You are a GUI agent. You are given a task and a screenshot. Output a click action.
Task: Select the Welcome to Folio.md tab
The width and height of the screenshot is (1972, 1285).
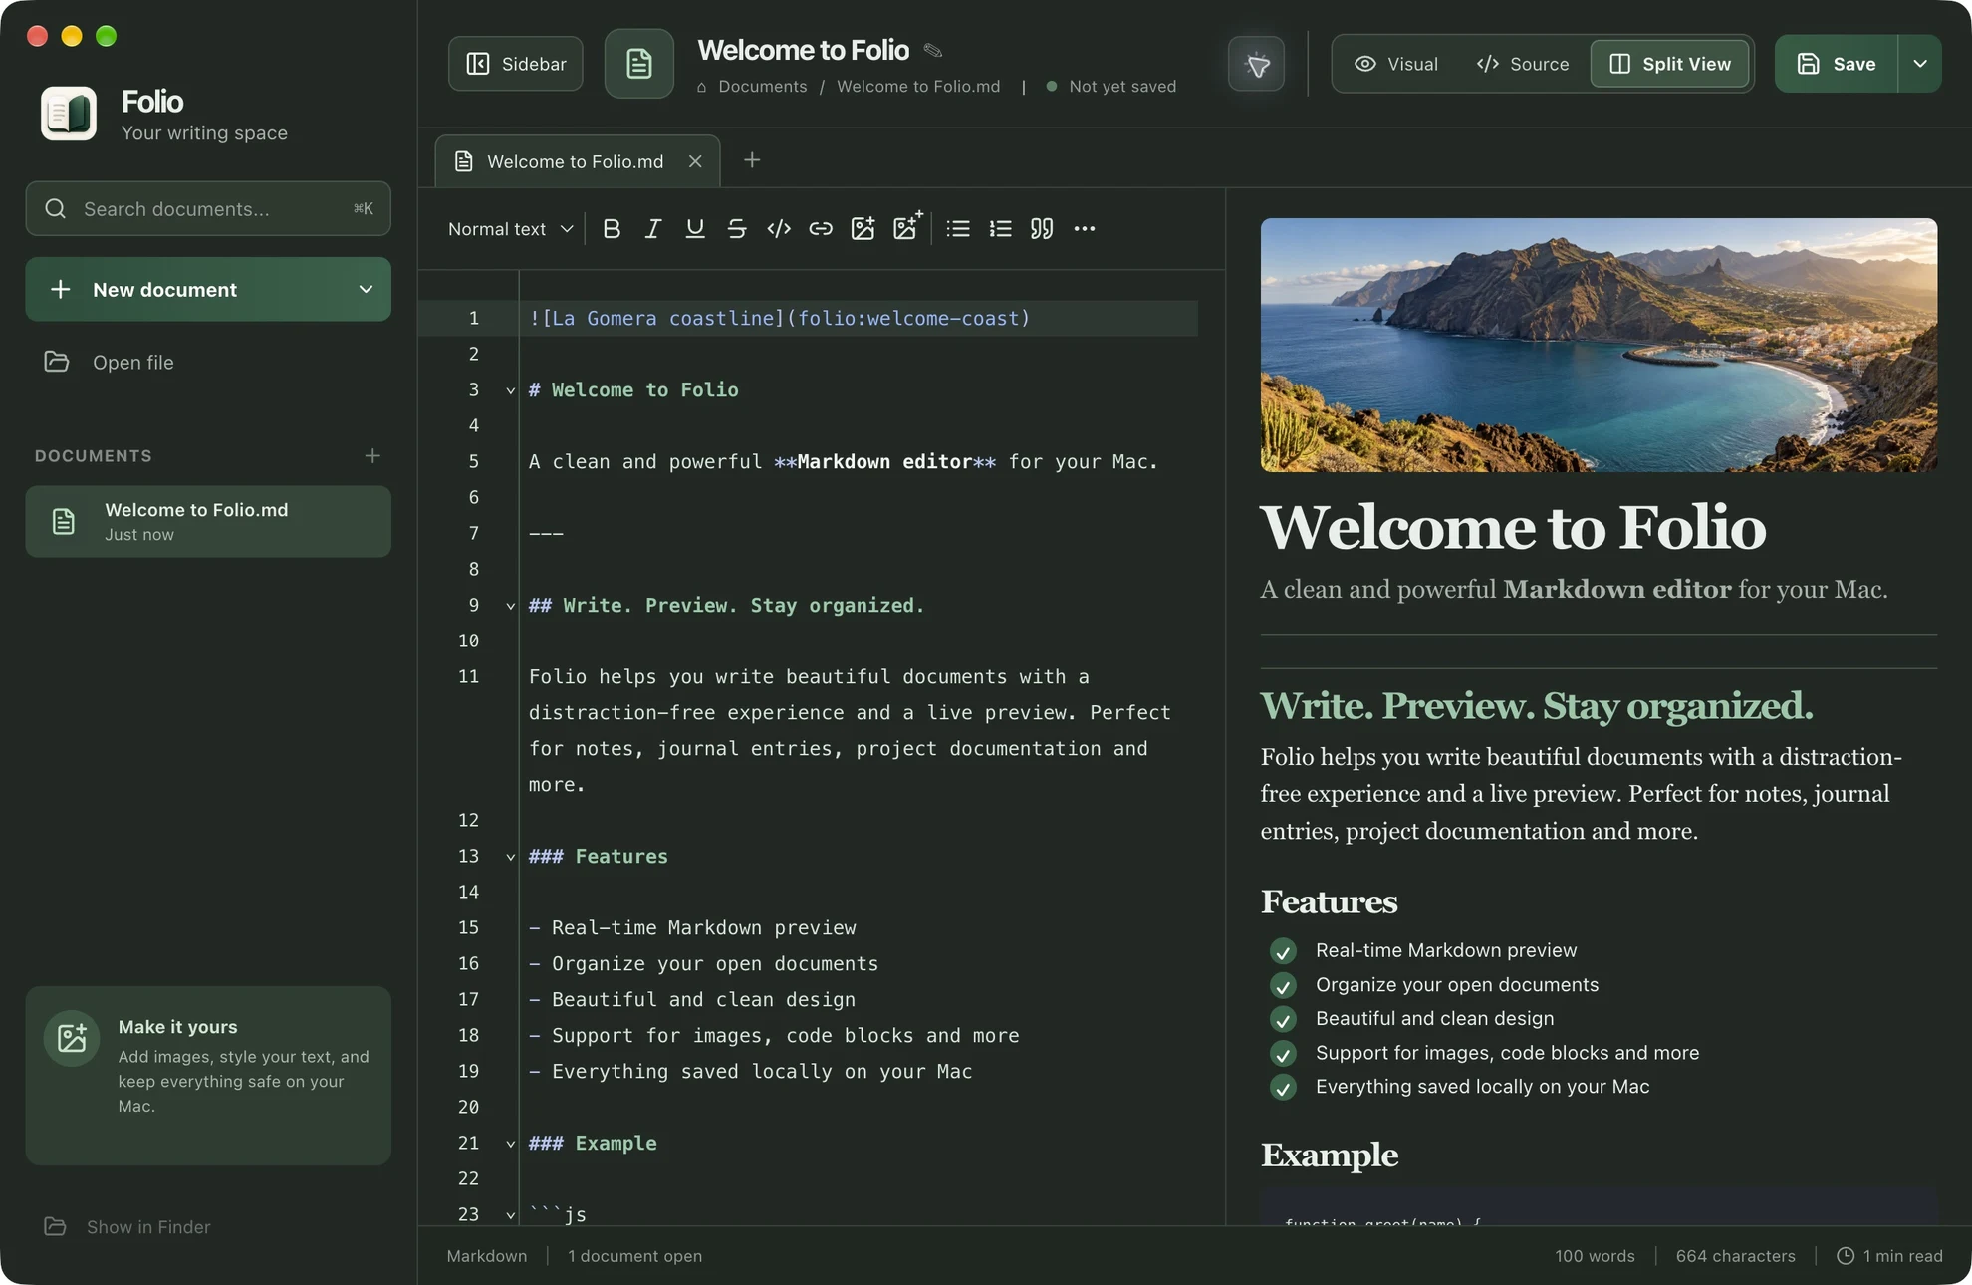[x=576, y=161]
